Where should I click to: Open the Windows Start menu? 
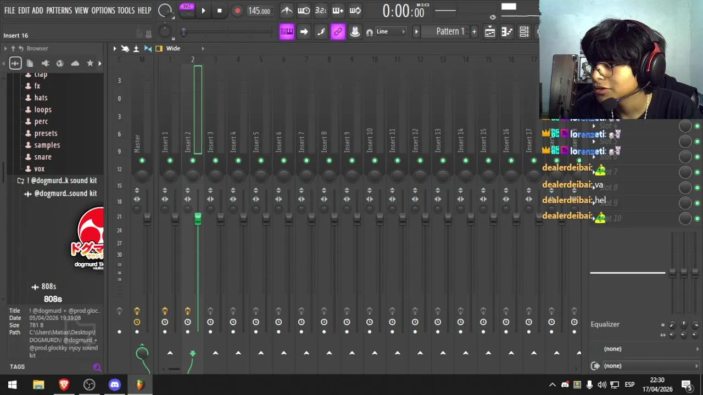click(x=13, y=385)
